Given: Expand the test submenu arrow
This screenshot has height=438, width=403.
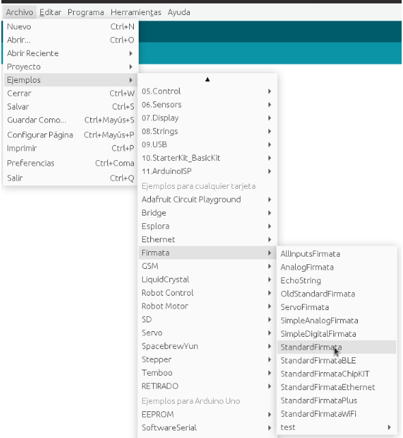Looking at the screenshot, I should pyautogui.click(x=389, y=427).
